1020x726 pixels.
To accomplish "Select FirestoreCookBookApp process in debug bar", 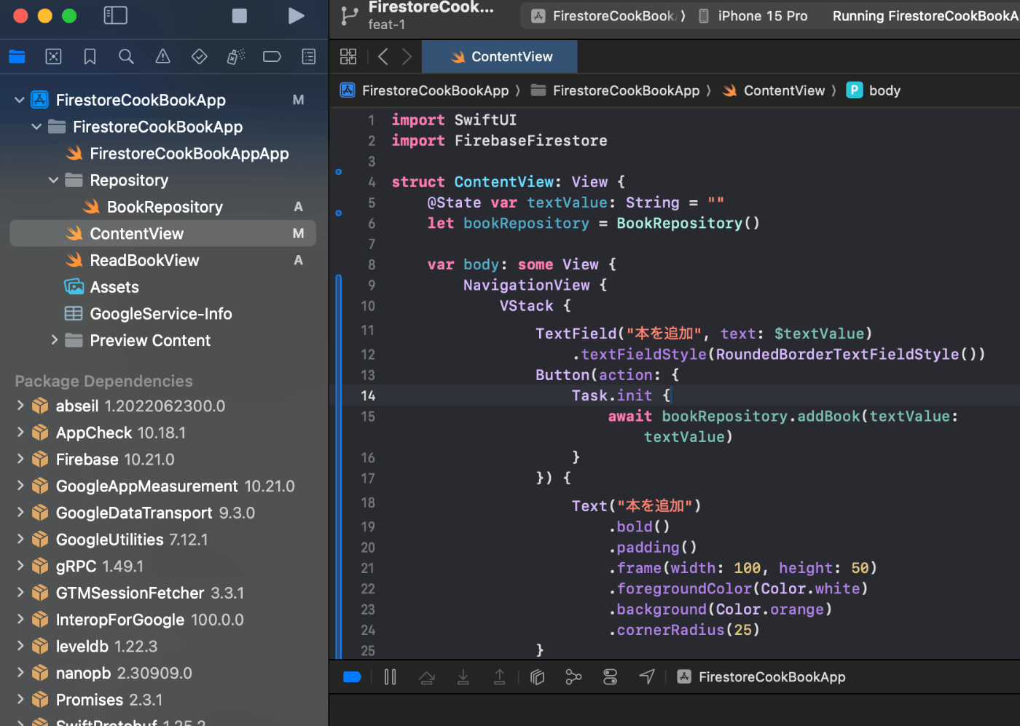I will point(761,677).
